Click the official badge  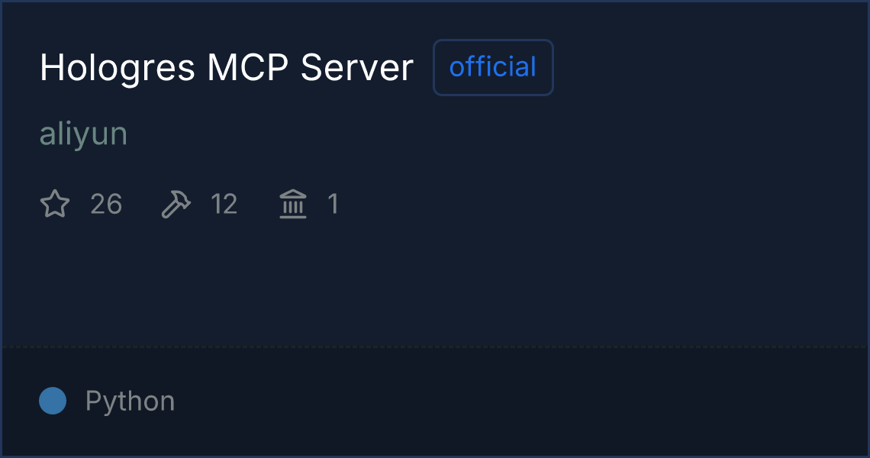click(x=493, y=67)
